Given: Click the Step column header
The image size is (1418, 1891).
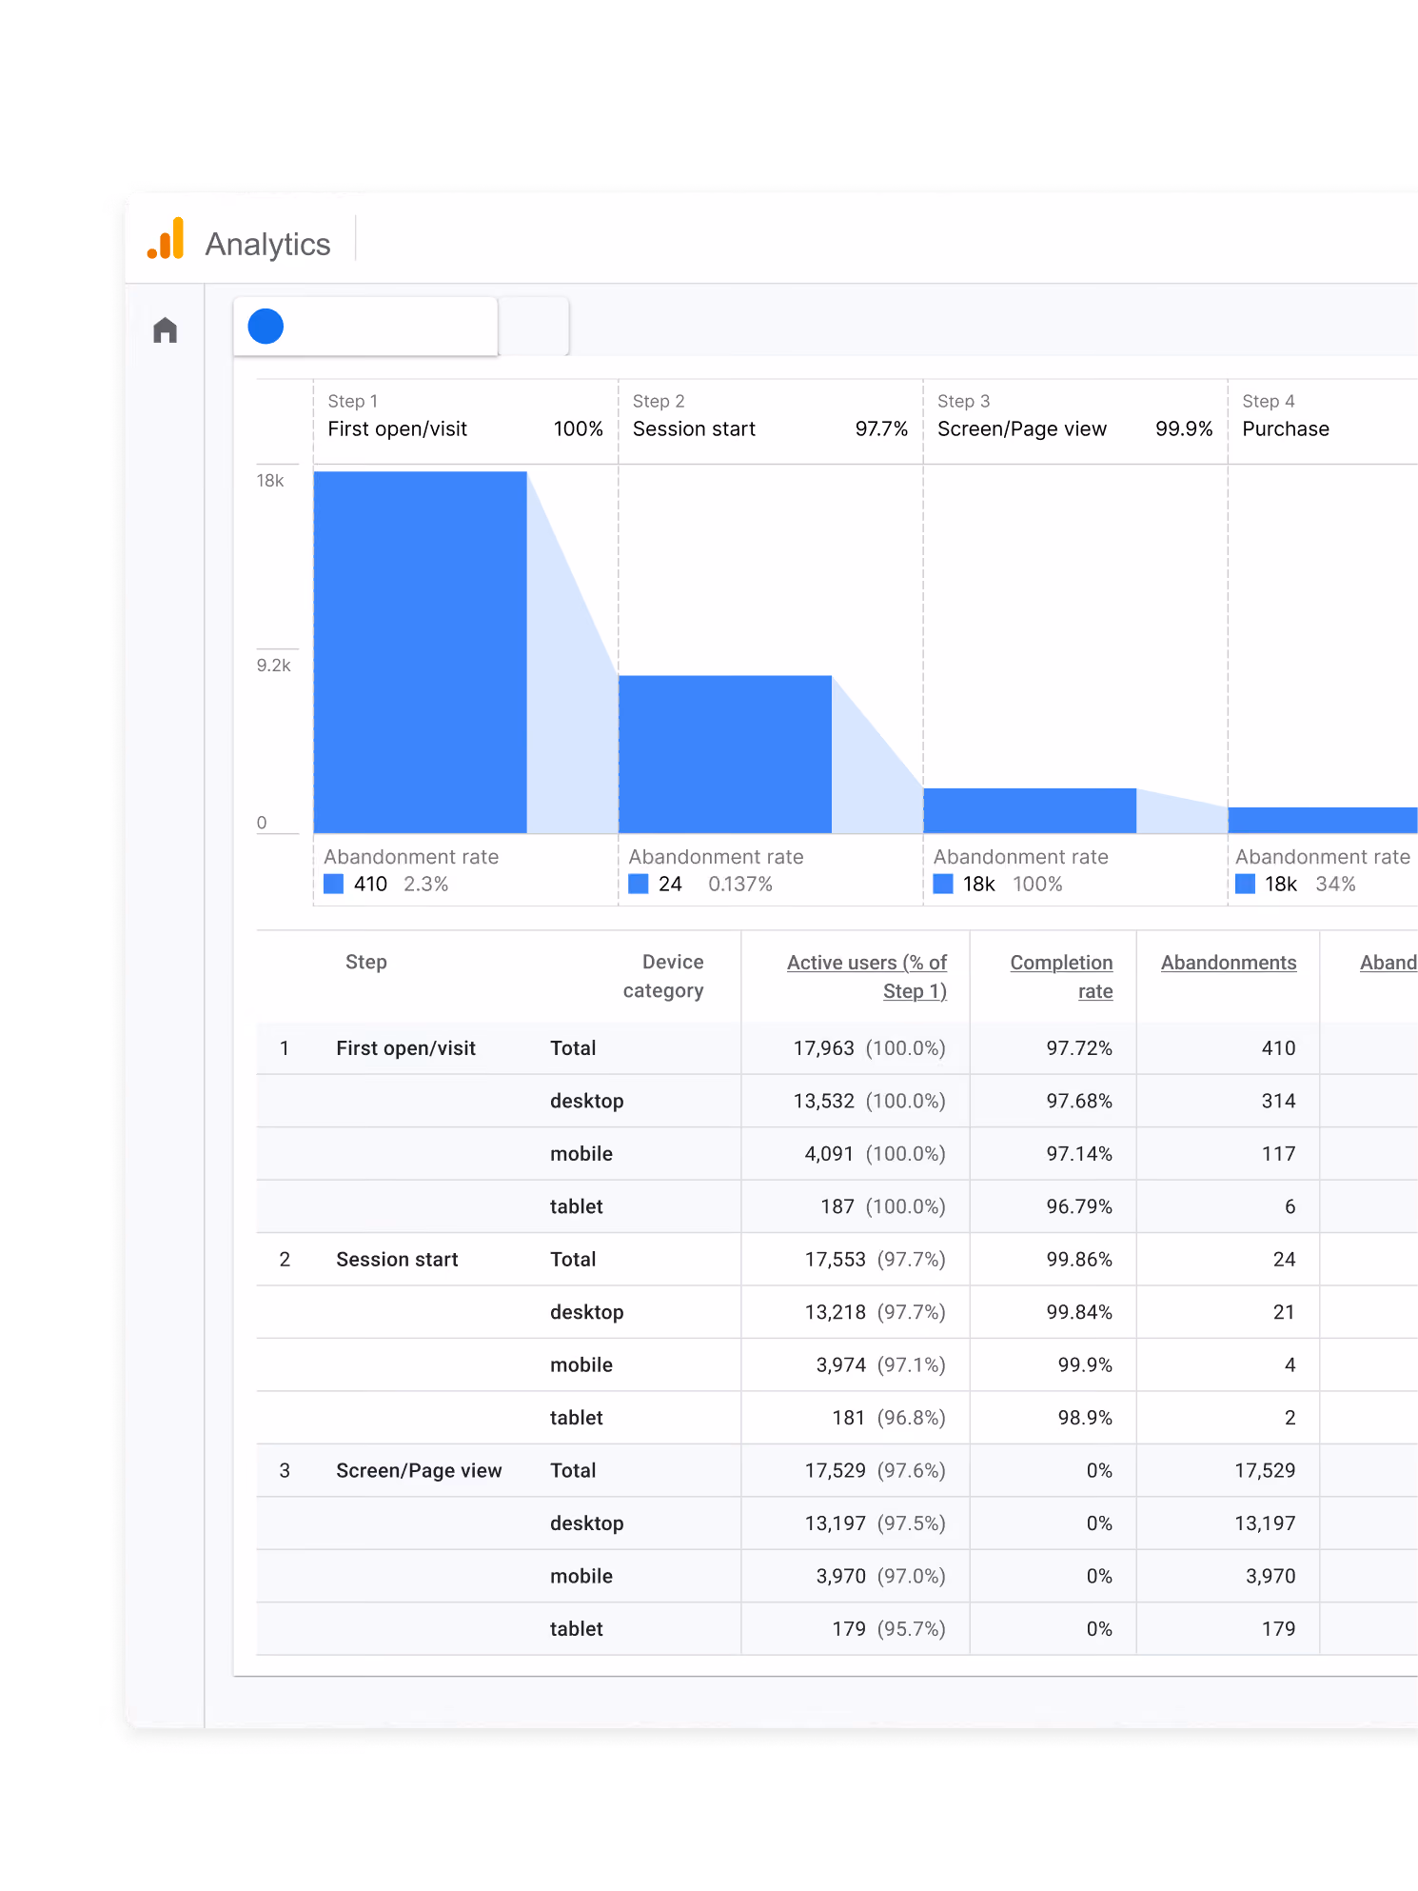Looking at the screenshot, I should pyautogui.click(x=366, y=962).
